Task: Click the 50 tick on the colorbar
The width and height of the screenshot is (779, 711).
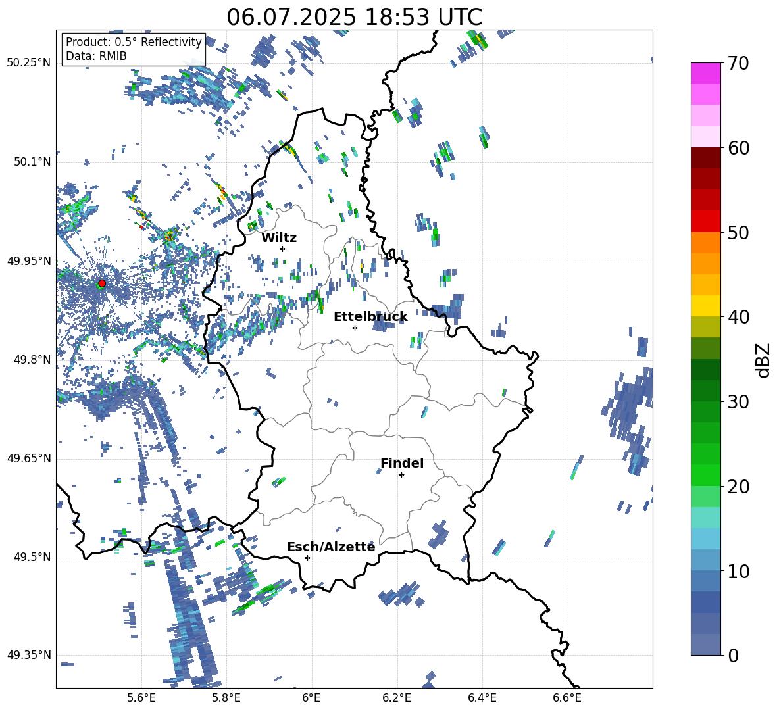Action: [738, 233]
